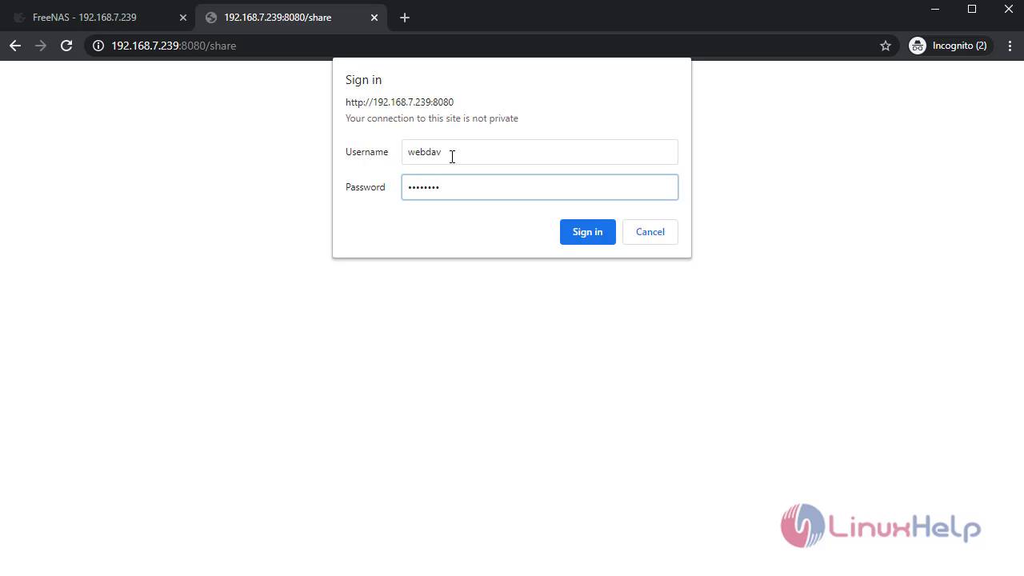This screenshot has width=1024, height=576.
Task: Select the 192.168.7.239:8080/share tab
Action: click(291, 18)
